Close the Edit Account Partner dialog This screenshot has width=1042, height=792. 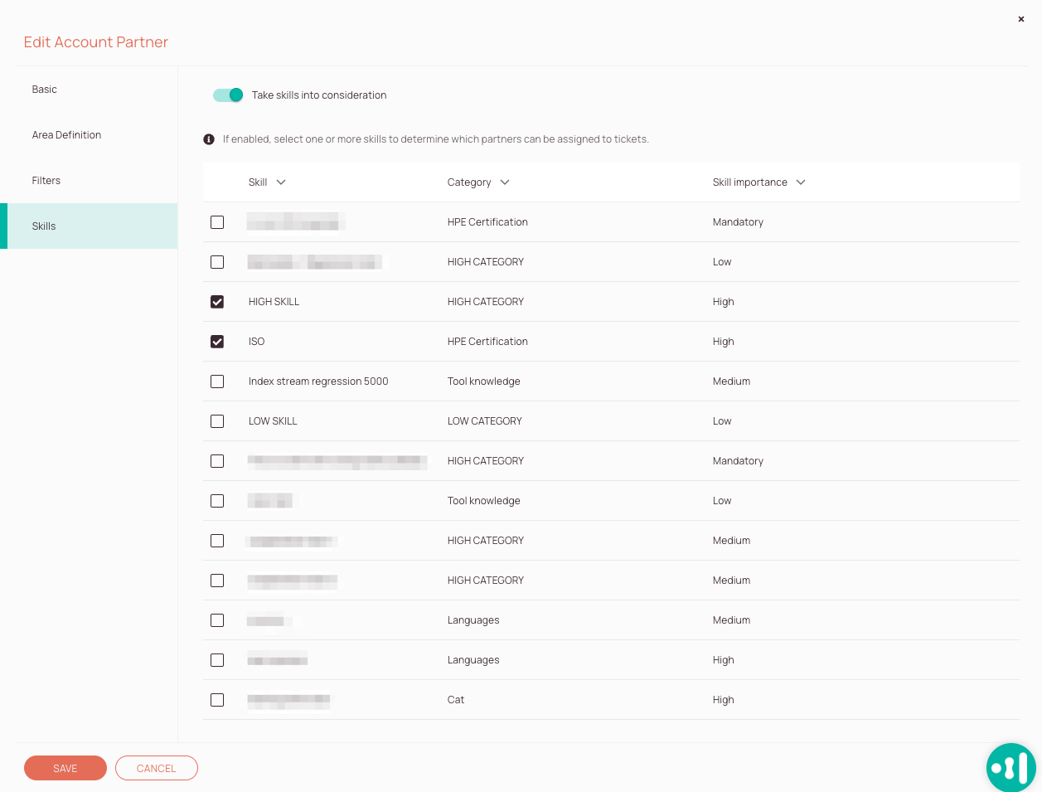tap(1020, 19)
